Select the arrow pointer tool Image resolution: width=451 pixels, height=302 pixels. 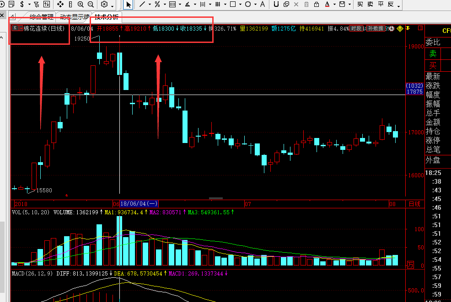pyautogui.click(x=128, y=4)
